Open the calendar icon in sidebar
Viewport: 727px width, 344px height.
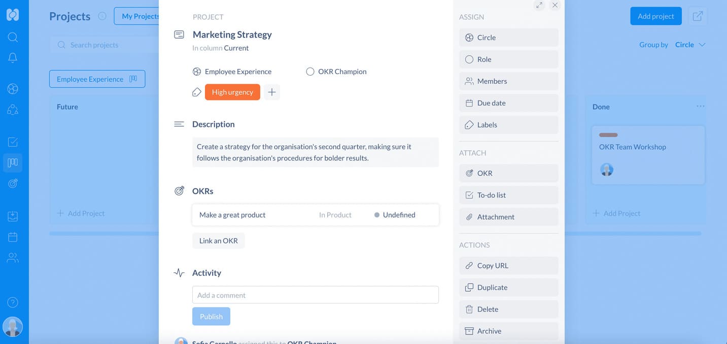click(13, 237)
